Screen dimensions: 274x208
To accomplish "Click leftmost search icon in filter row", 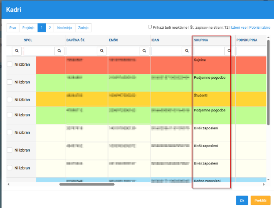I will [x=17, y=51].
